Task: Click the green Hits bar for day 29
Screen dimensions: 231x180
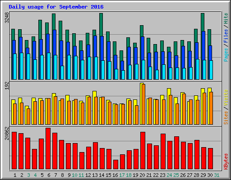Action: [x=203, y=22]
